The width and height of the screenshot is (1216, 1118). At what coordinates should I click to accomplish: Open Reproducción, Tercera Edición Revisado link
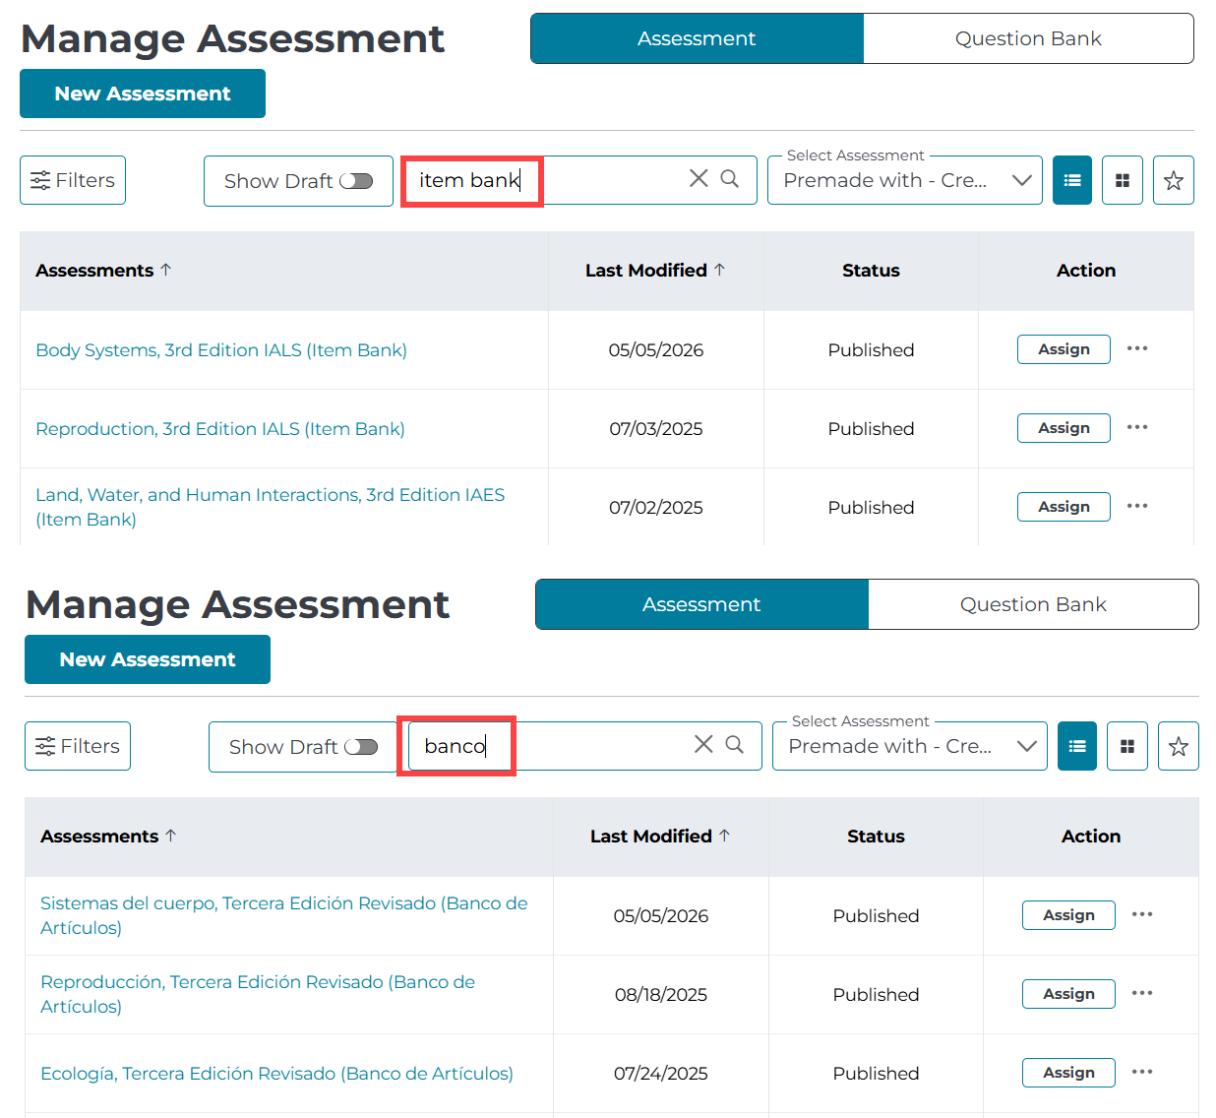coord(258,994)
